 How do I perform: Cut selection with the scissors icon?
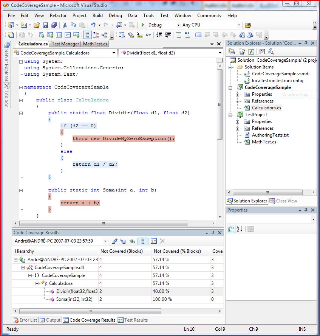point(65,25)
